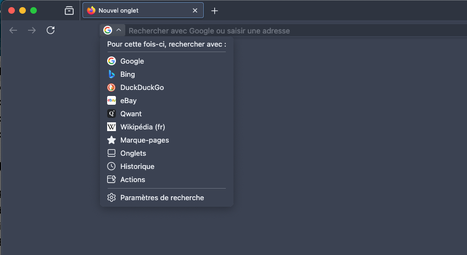This screenshot has height=255, width=467.
Task: Close the Nouvel onglet tab
Action: (x=195, y=10)
